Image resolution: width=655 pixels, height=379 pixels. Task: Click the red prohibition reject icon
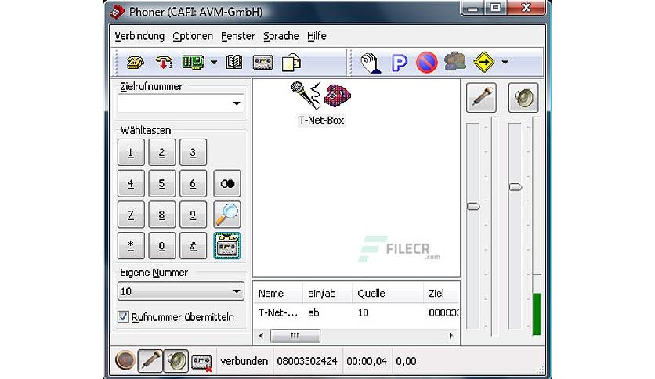tap(427, 63)
